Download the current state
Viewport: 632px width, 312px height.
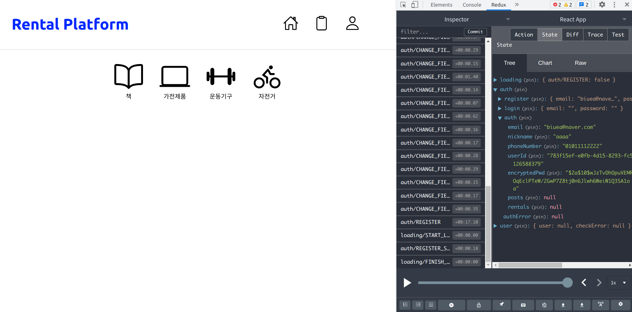coord(582,305)
